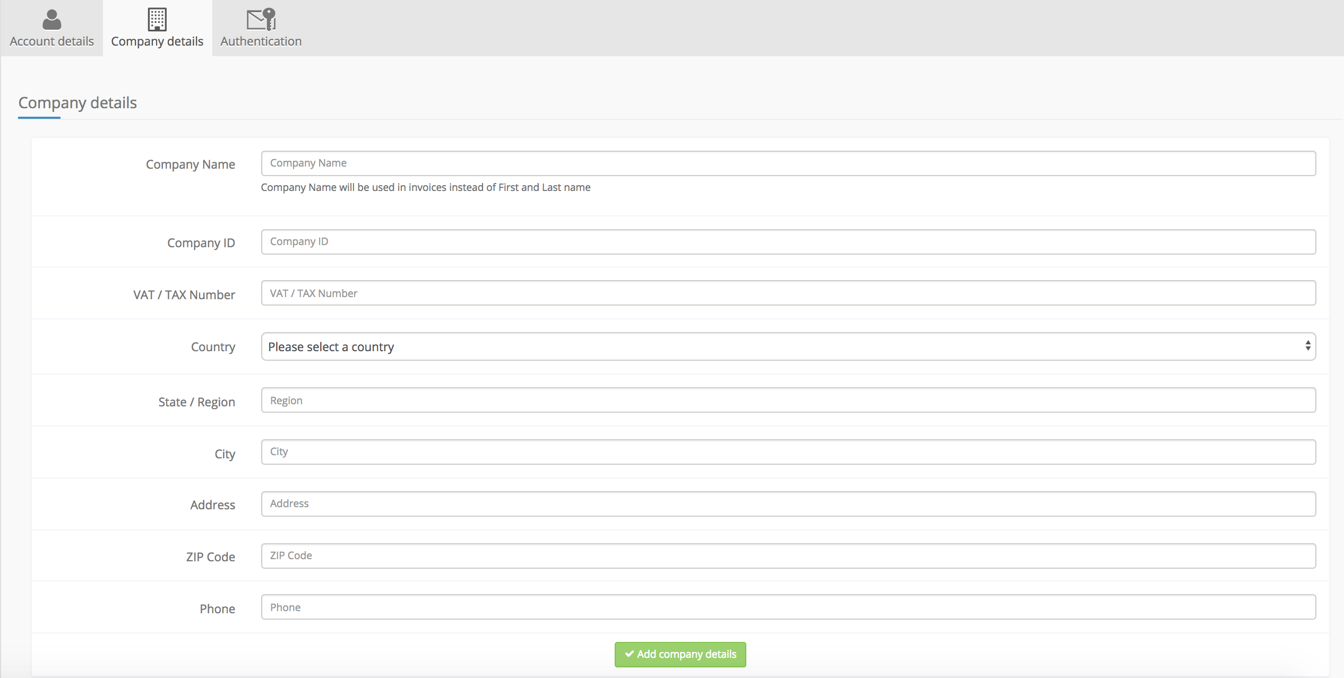The height and width of the screenshot is (678, 1344).
Task: Open the Country select dropdown
Action: (x=788, y=346)
